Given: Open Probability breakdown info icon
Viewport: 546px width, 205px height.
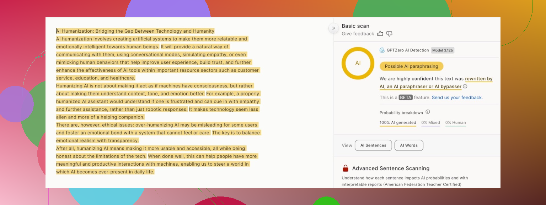Looking at the screenshot, I should 428,112.
